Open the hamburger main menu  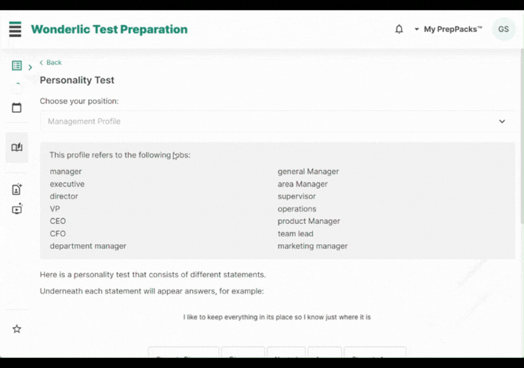[x=16, y=29]
